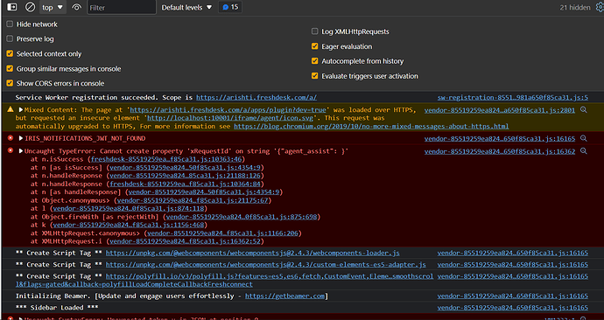Click magnifier icon on IRIS_NOTIFICATIONS row

point(584,138)
